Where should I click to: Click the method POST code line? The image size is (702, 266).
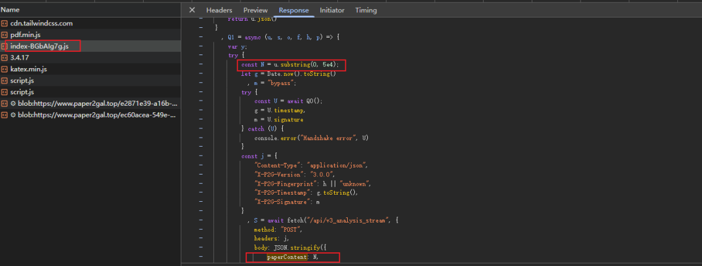(x=278, y=229)
